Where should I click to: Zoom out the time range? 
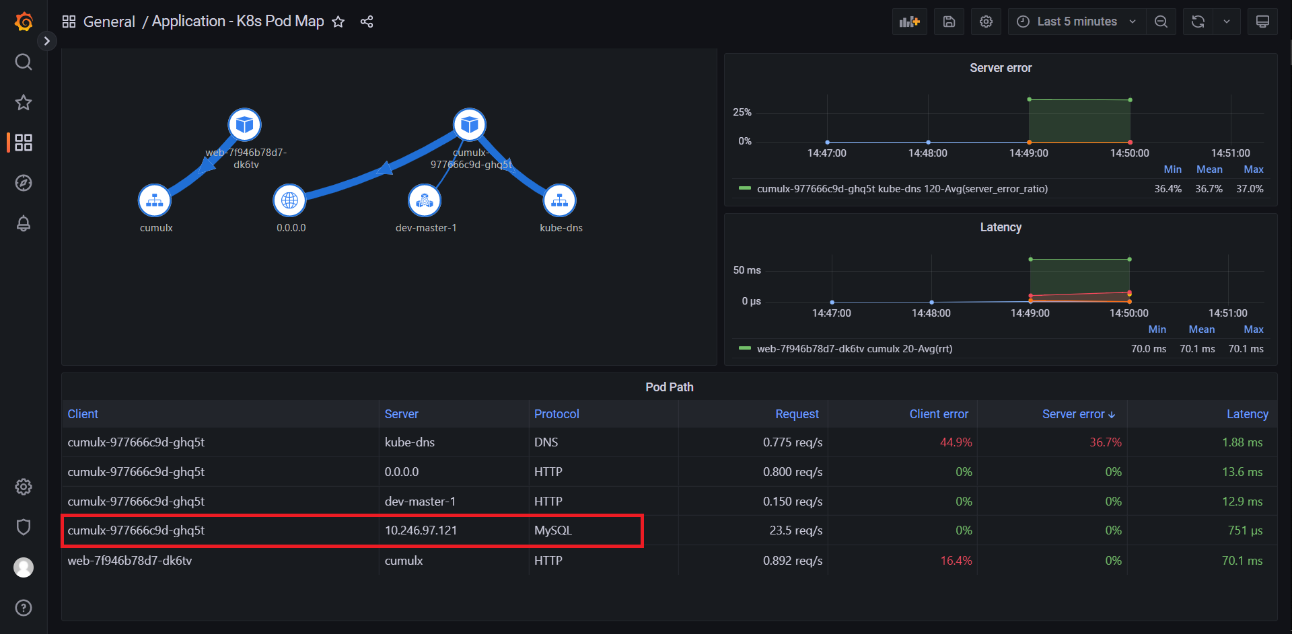(1161, 22)
